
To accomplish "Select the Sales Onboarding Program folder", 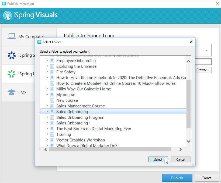I will click(80, 117).
